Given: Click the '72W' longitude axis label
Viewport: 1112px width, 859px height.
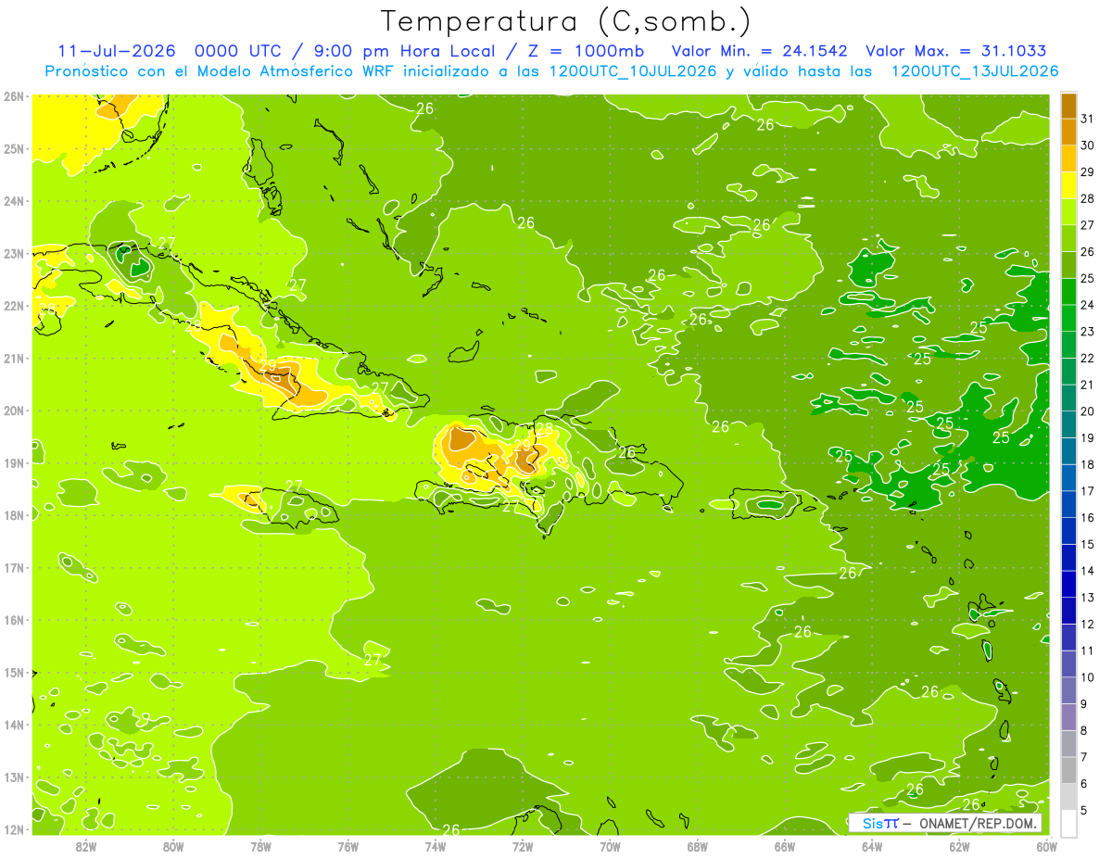Looking at the screenshot, I should point(523,846).
